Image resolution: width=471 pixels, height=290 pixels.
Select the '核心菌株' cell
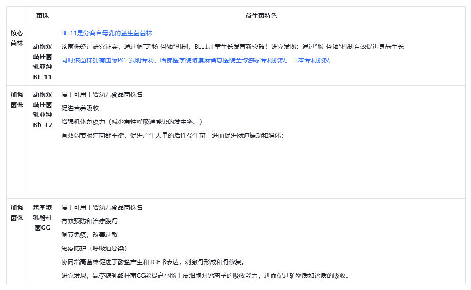point(17,38)
